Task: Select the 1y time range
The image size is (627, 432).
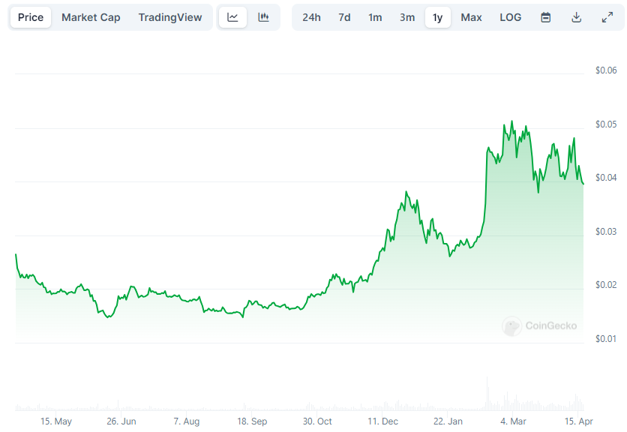Action: coord(438,17)
